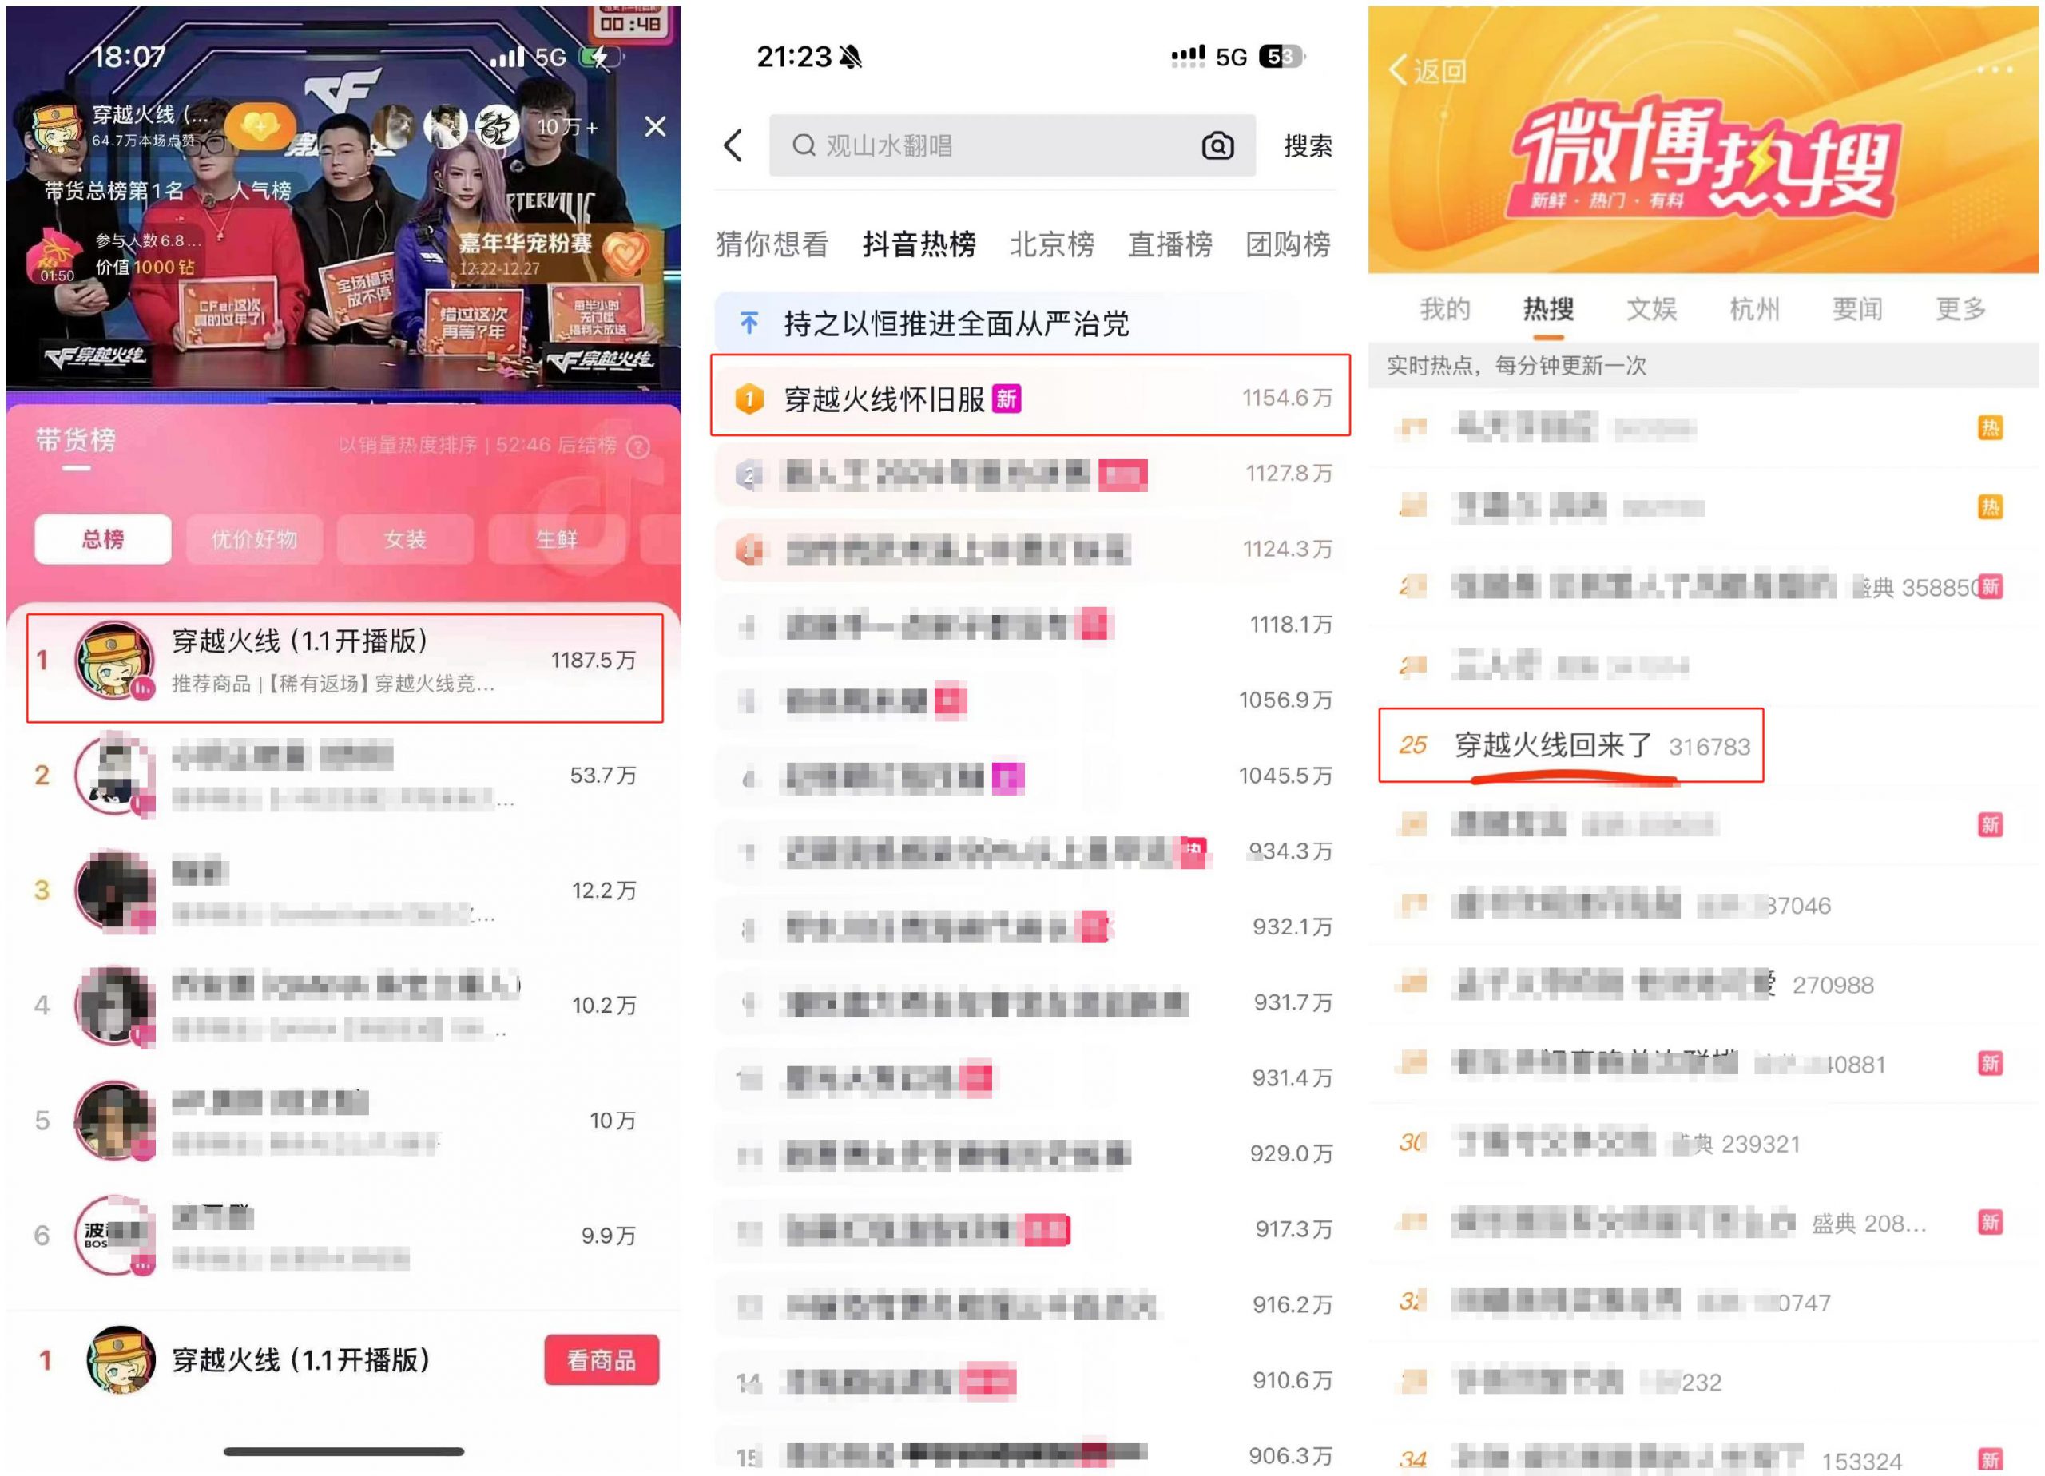
Task: Tap the 返回 back chevron on Weibo
Action: pyautogui.click(x=1428, y=70)
